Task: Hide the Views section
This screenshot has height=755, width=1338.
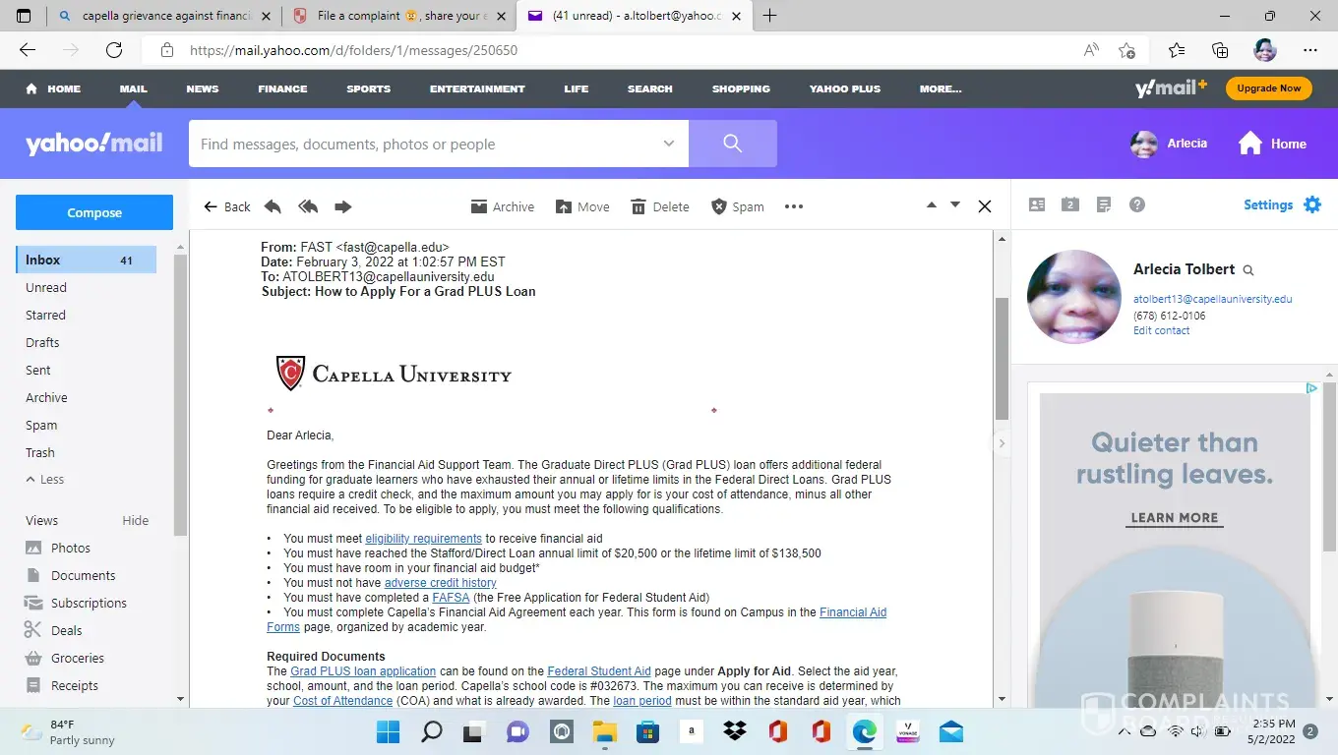Action: click(x=136, y=520)
